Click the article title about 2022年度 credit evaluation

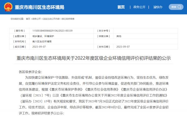tap(93, 58)
